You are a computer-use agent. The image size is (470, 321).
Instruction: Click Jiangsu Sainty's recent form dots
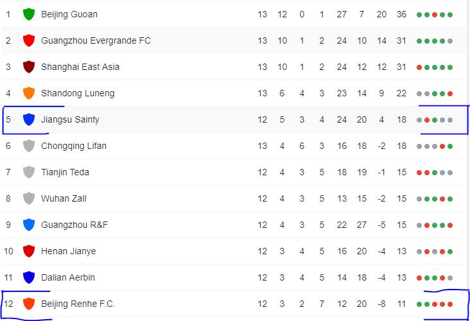[x=435, y=119]
